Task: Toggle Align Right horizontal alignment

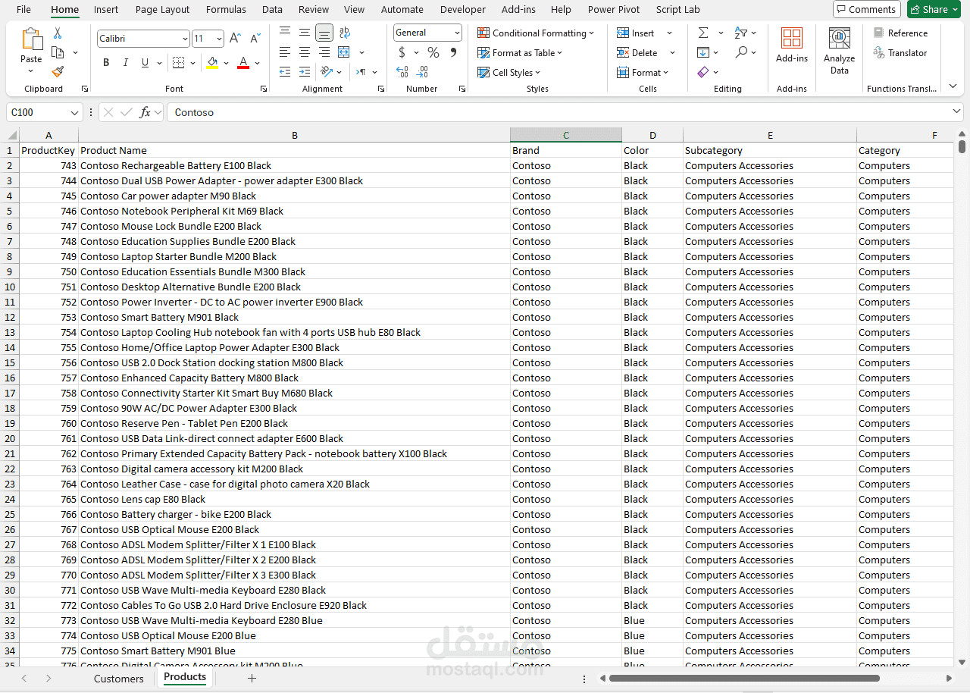Action: tap(324, 52)
